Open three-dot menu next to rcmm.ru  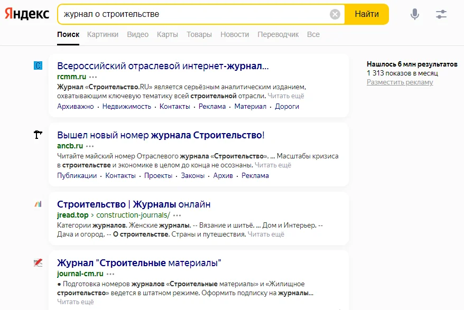(x=94, y=77)
